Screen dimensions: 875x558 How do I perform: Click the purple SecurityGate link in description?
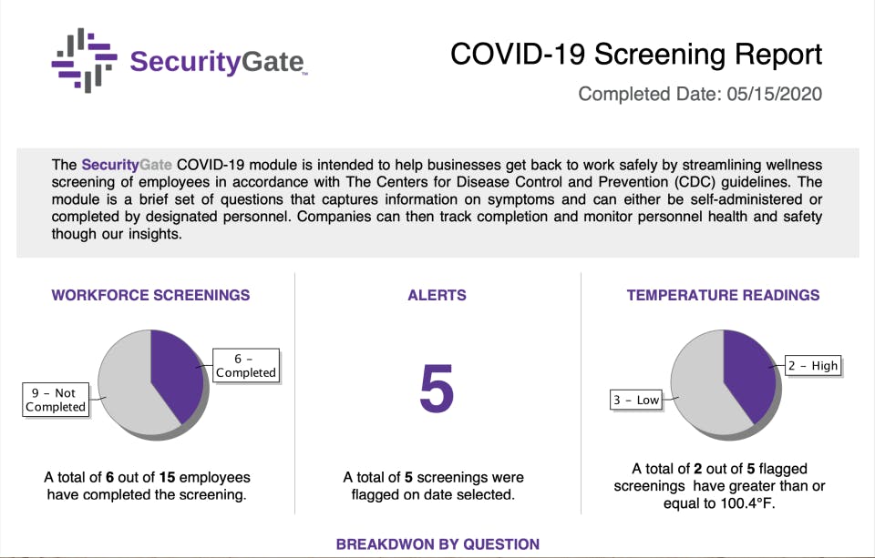(127, 165)
